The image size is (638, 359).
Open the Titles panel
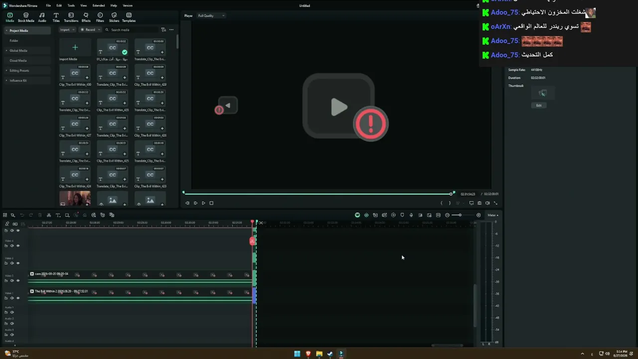[56, 17]
